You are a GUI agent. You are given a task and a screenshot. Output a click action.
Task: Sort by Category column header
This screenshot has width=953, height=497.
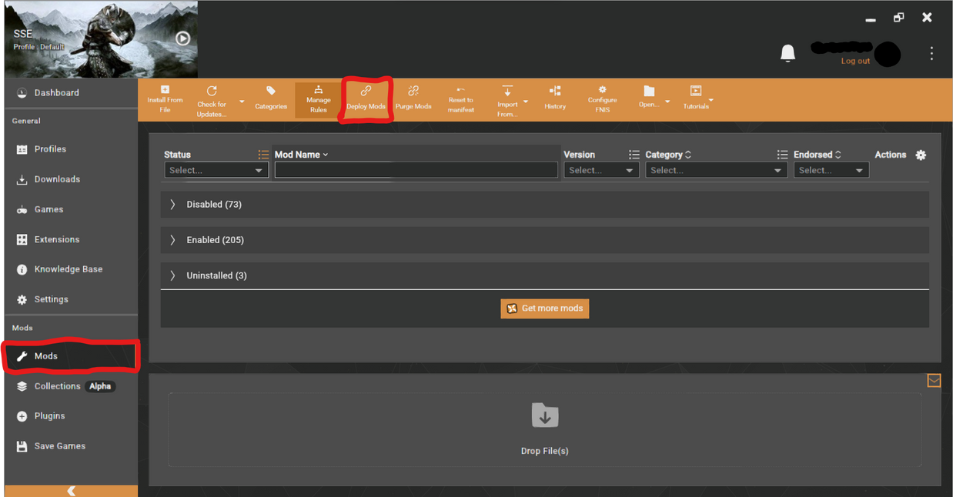click(668, 155)
